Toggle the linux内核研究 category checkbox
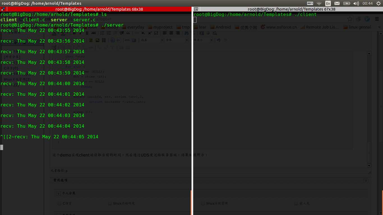383x215 pixels. point(110,204)
